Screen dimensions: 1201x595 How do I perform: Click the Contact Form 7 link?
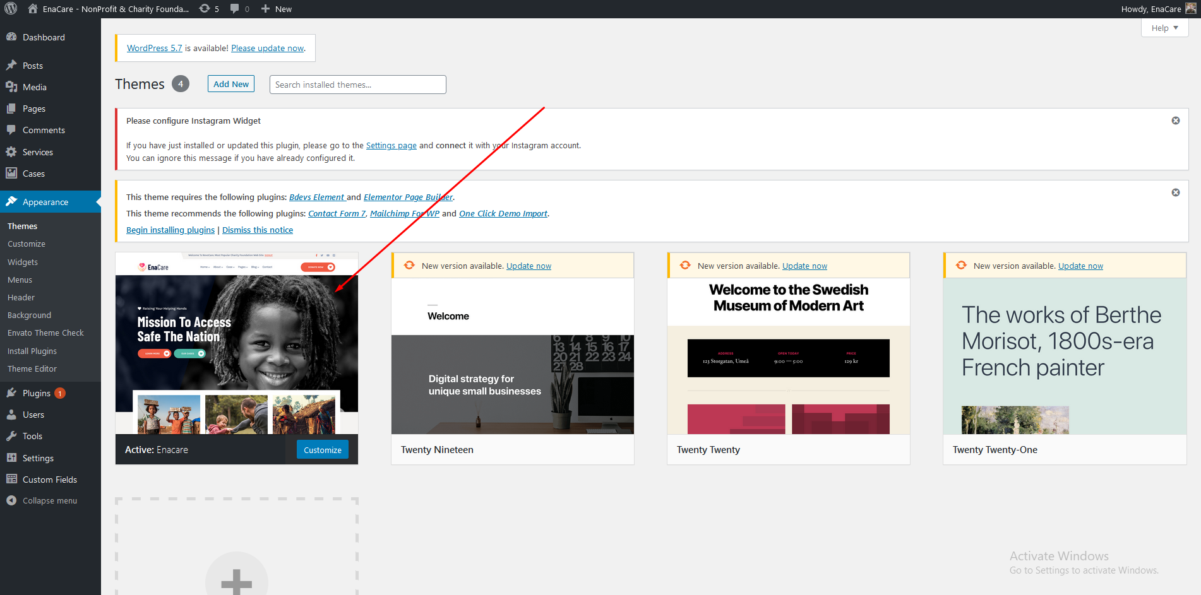[337, 213]
